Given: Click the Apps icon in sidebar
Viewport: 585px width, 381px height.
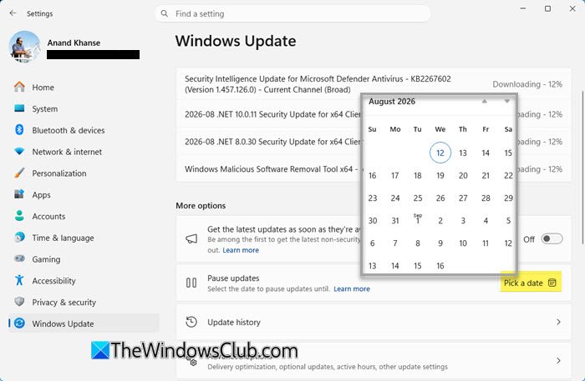Looking at the screenshot, I should point(19,194).
